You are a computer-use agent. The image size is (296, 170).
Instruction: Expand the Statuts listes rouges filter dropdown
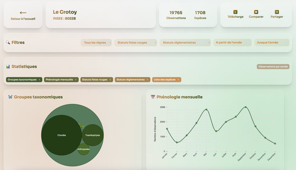tap(136, 43)
